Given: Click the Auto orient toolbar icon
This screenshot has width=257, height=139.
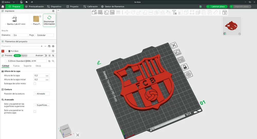Looking at the screenshot, I should pyautogui.click(x=106, y=12).
